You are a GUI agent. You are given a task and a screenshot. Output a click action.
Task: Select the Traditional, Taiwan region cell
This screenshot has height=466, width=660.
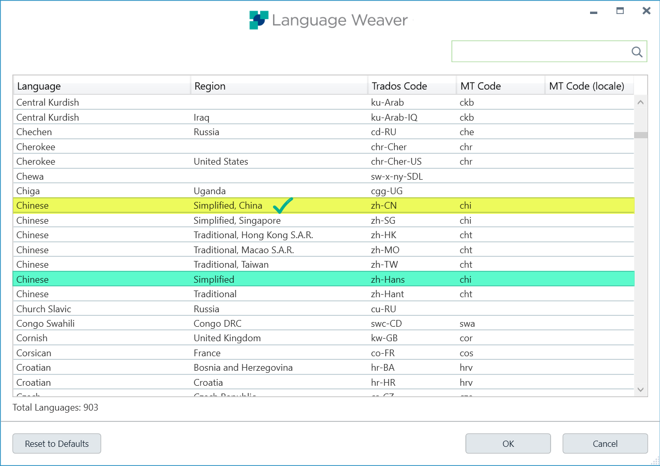pyautogui.click(x=231, y=265)
